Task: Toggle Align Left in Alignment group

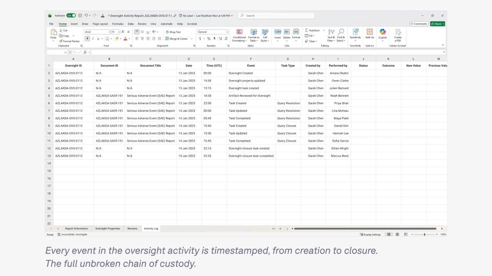Action: pos(137,38)
